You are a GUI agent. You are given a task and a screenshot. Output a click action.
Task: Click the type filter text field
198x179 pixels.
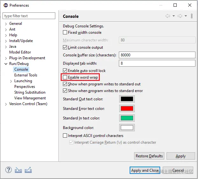29,16
